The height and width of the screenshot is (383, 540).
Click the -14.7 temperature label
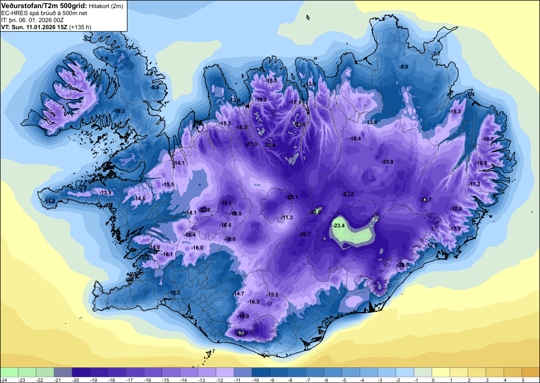tap(238, 294)
